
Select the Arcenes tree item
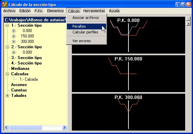[19, 85]
